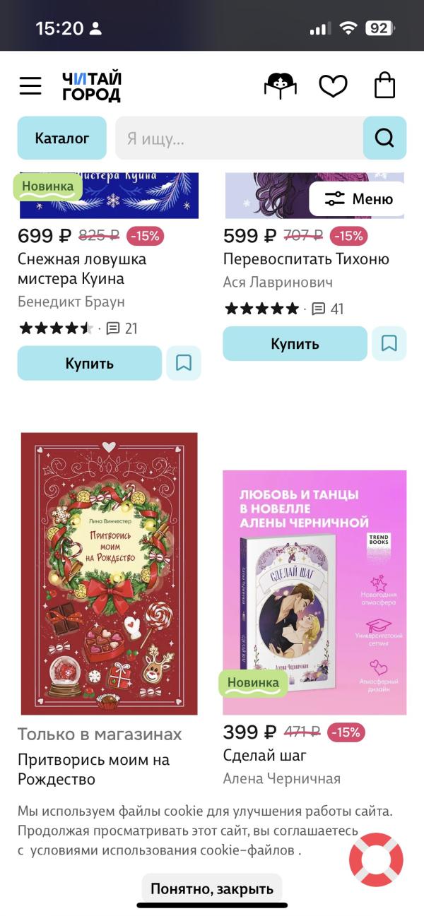Buy Перевоспитать Тихоню book
The width and height of the screenshot is (424, 916).
tap(295, 343)
